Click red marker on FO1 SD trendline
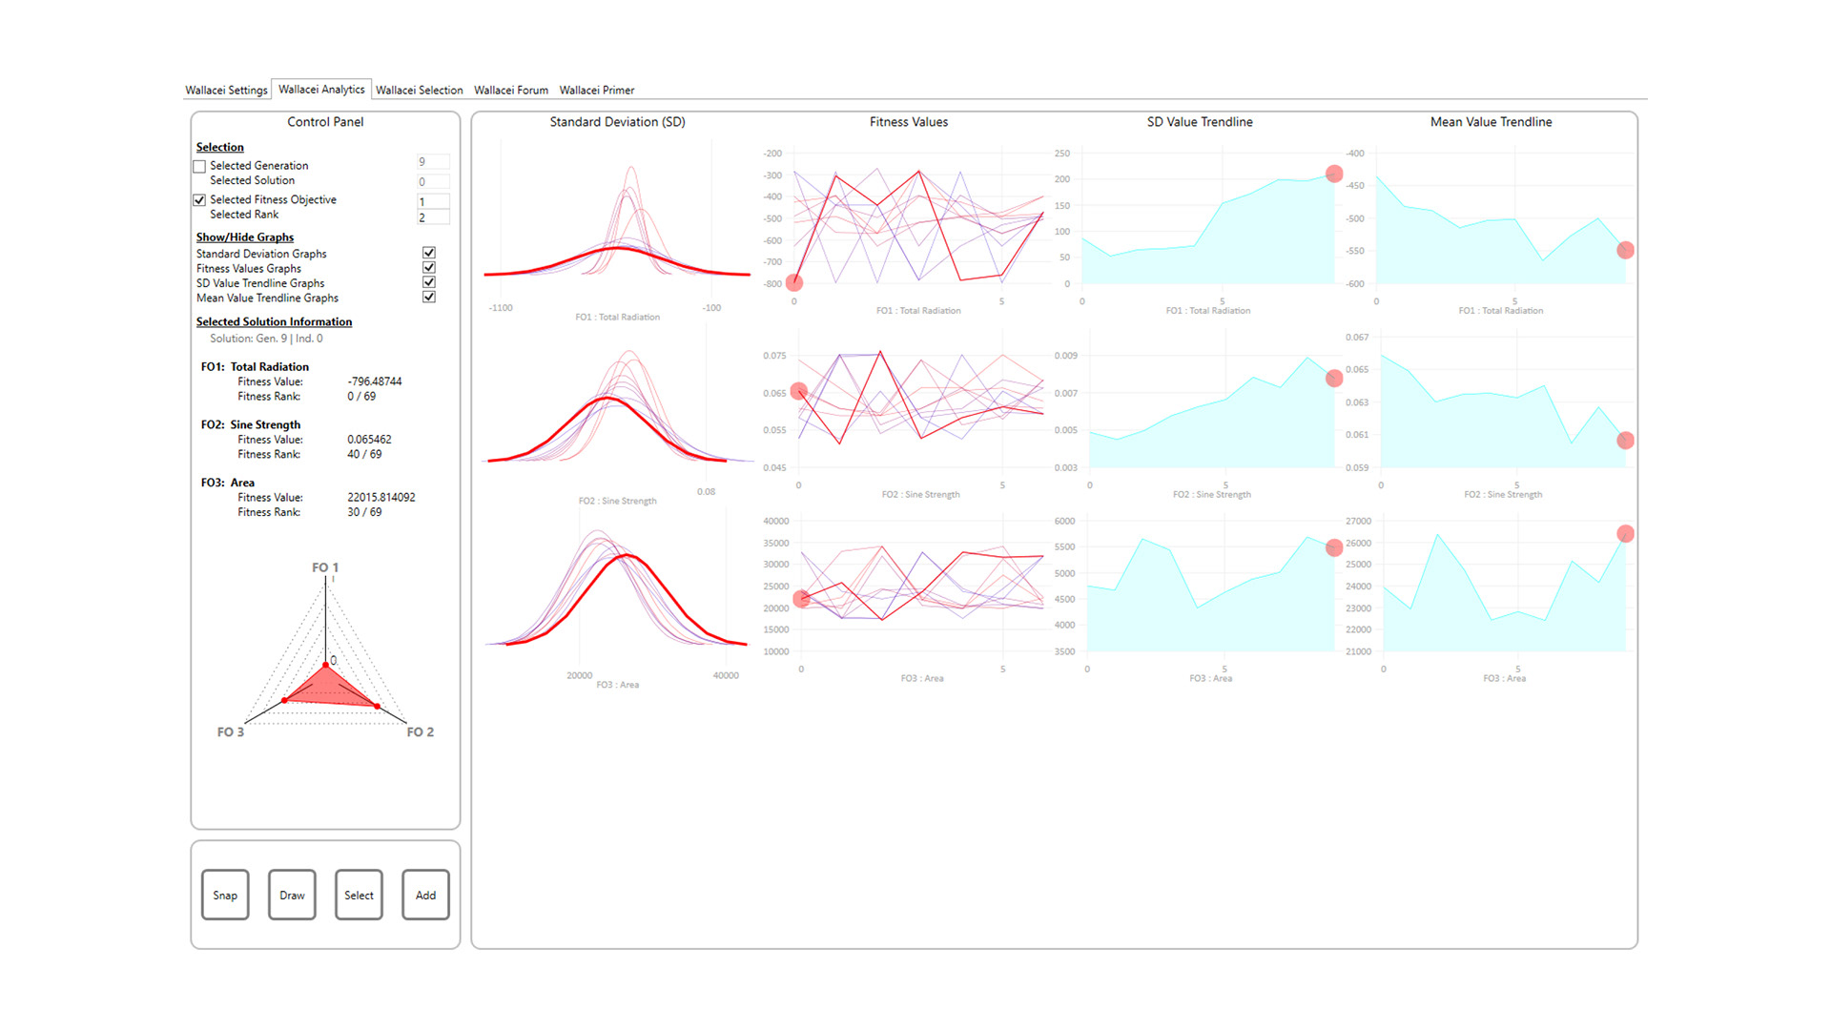The height and width of the screenshot is (1030, 1831). coord(1334,174)
